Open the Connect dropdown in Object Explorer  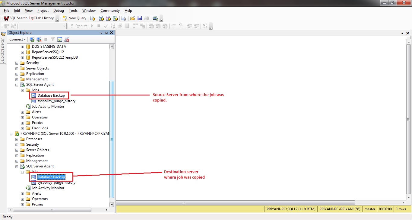(x=17, y=39)
